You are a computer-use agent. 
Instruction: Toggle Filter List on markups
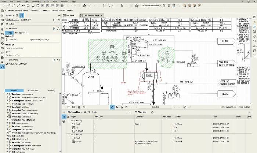click(141, 112)
